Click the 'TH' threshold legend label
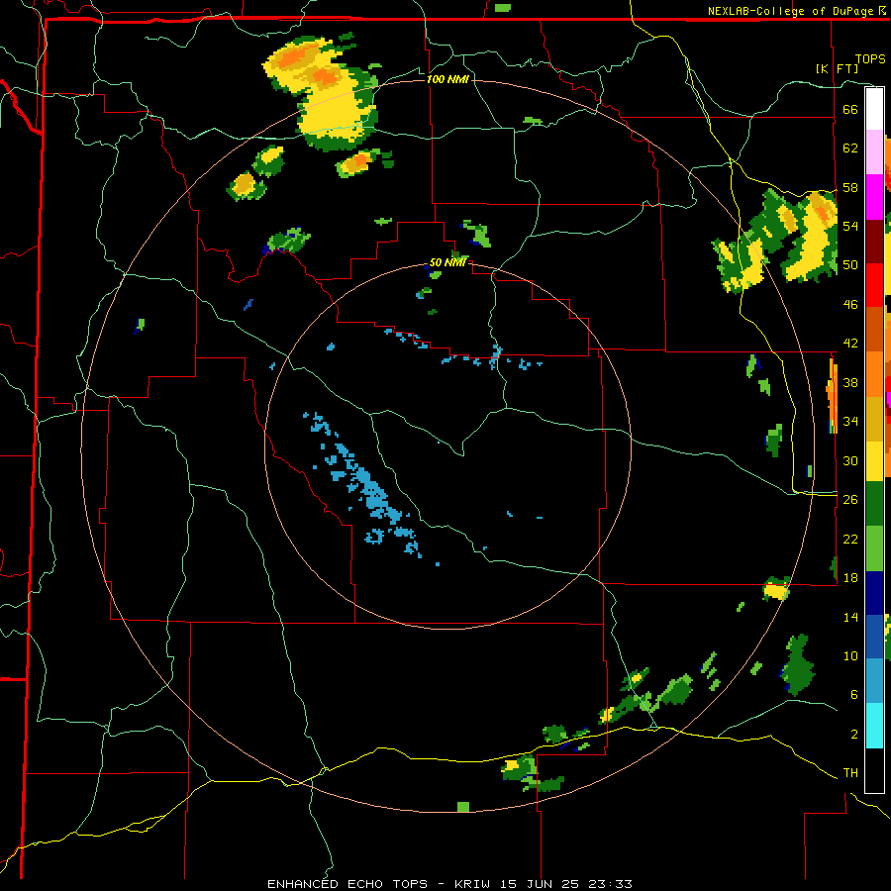Screen dimensions: 891x891 click(x=850, y=773)
